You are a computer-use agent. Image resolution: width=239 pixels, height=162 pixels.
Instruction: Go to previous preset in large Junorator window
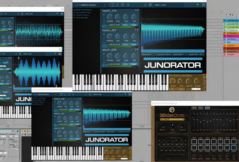point(76,5)
